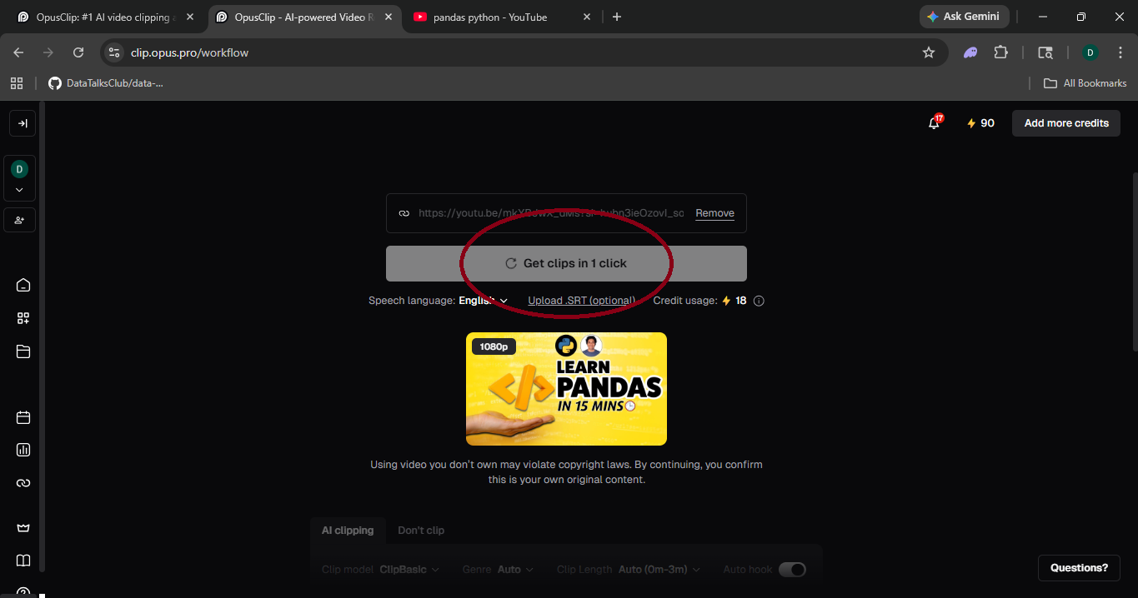Open the Chrome profile D avatar
The height and width of the screenshot is (598, 1138).
1090,52
